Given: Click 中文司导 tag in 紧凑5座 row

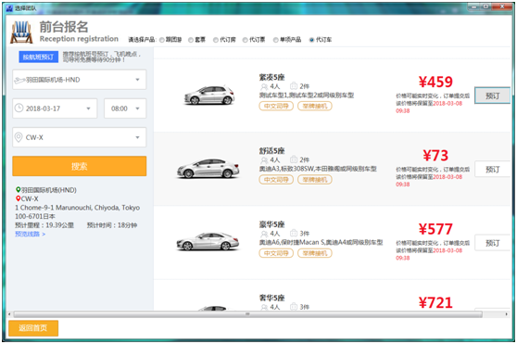Looking at the screenshot, I should 276,106.
